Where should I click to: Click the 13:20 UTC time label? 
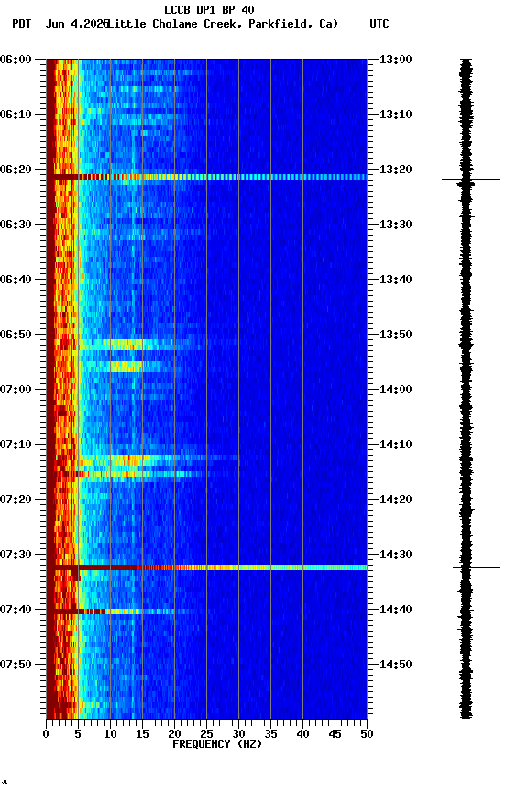(396, 170)
